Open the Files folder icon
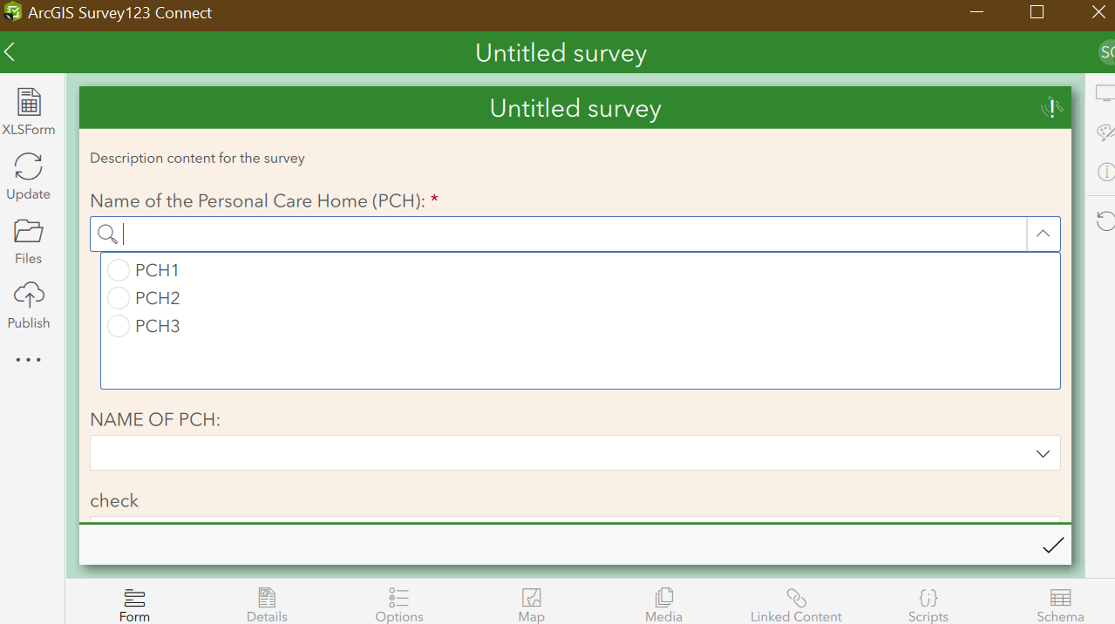Viewport: 1115px width, 624px height. click(x=29, y=231)
